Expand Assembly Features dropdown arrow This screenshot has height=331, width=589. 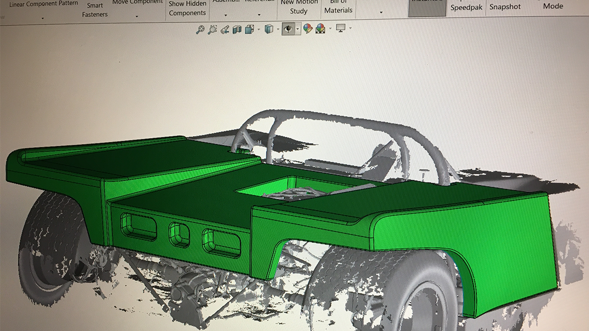point(225,15)
